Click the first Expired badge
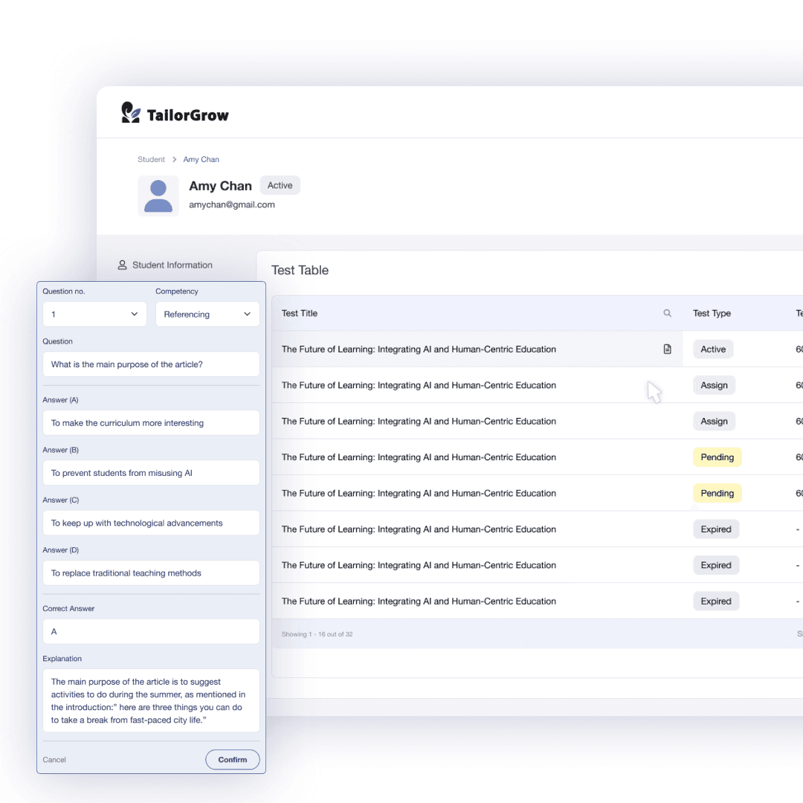This screenshot has width=803, height=803. pyautogui.click(x=716, y=529)
